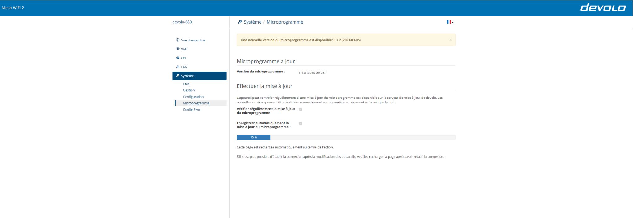Click firmware version 5.6.0 (2020-09-23)
The image size is (633, 218).
click(312, 73)
